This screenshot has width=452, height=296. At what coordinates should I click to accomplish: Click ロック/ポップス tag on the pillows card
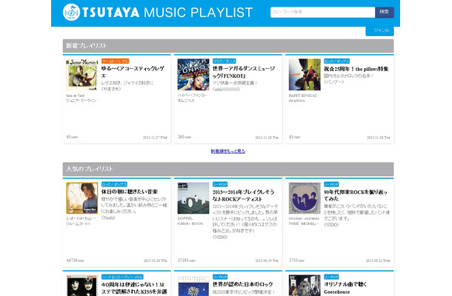[336, 61]
